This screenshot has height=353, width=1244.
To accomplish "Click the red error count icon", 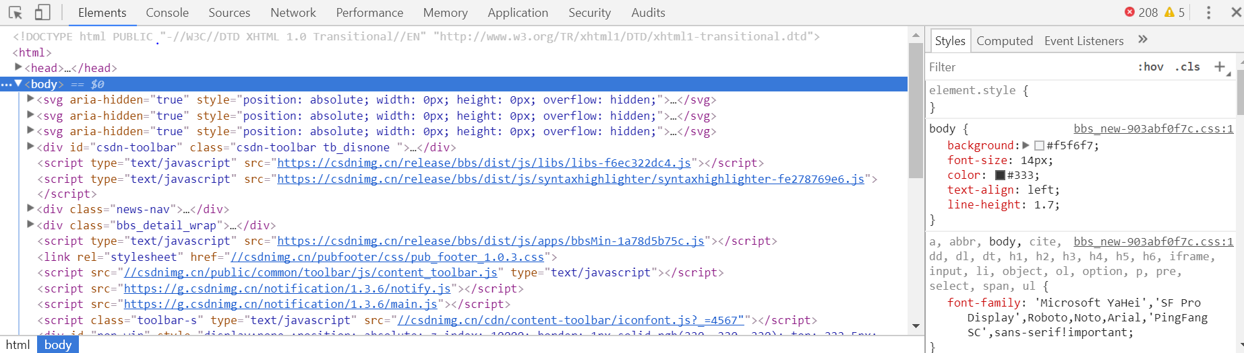I will click(1129, 12).
